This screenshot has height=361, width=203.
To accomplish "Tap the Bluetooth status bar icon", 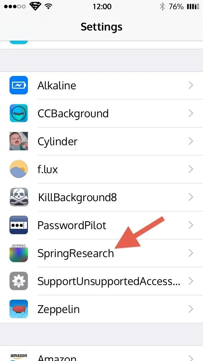I will [x=162, y=6].
